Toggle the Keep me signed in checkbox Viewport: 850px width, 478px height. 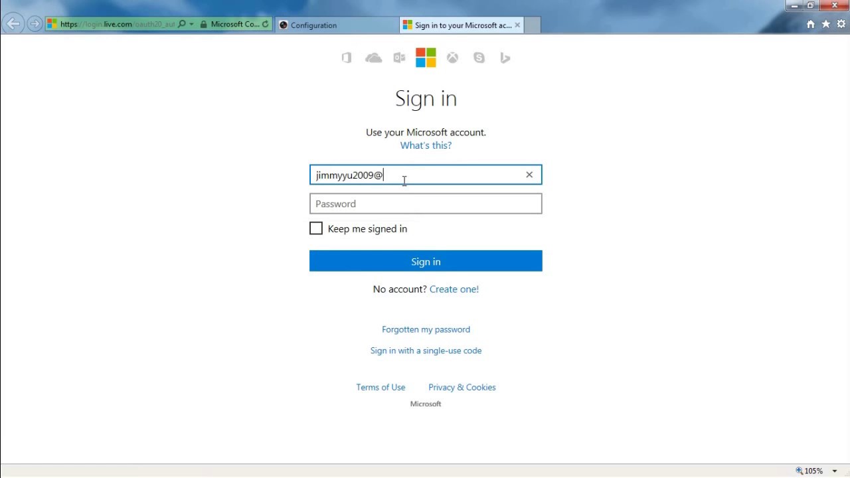click(316, 228)
